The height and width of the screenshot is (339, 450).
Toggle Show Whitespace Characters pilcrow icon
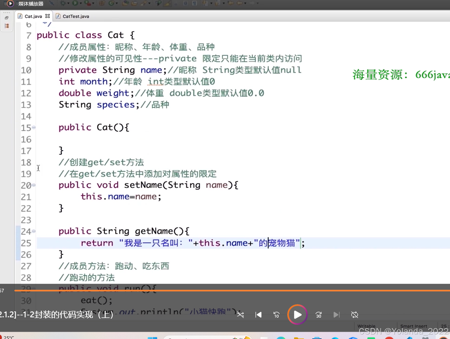[195, 3]
